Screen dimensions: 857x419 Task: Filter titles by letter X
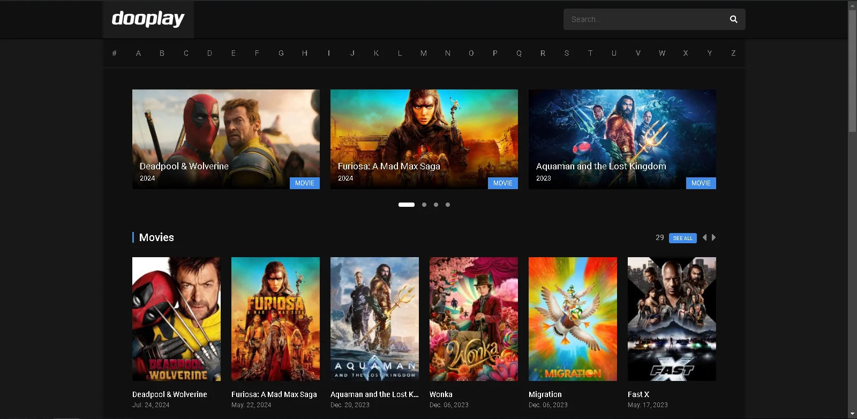[686, 53]
